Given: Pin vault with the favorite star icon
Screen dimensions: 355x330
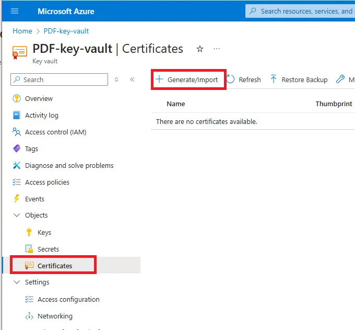Looking at the screenshot, I should (199, 49).
